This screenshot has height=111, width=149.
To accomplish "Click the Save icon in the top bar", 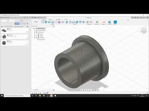I will [x=38, y=18].
